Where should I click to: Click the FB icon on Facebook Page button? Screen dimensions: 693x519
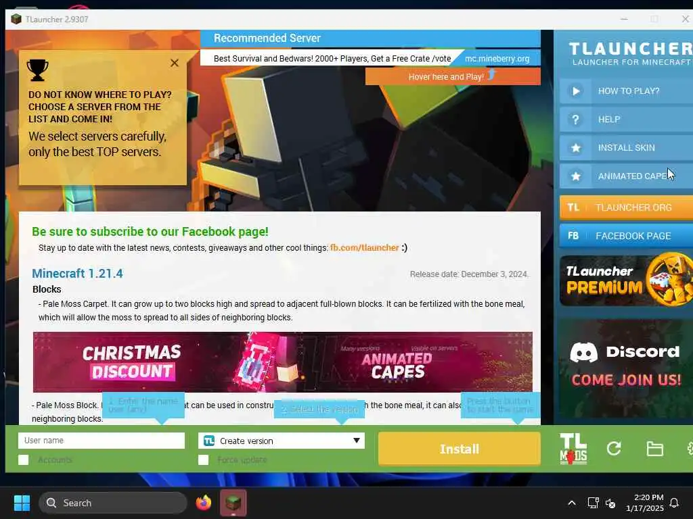click(573, 236)
